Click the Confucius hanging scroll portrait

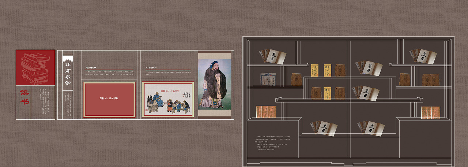[x=215, y=85]
